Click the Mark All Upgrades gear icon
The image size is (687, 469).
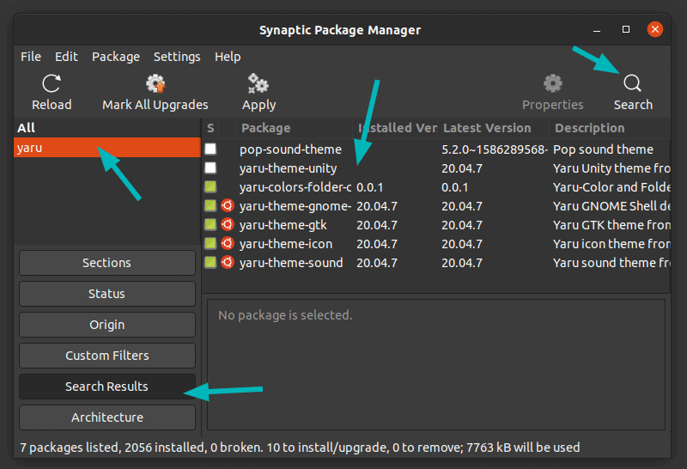pyautogui.click(x=155, y=83)
